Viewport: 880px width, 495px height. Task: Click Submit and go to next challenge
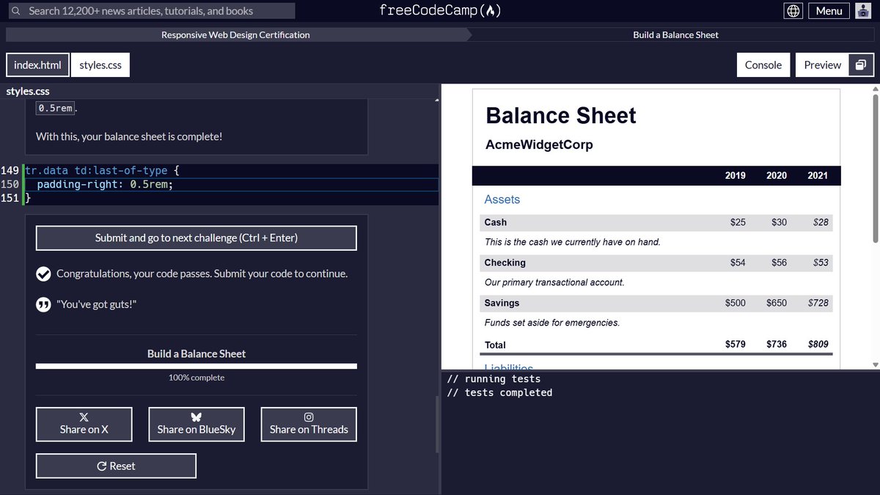pos(196,238)
